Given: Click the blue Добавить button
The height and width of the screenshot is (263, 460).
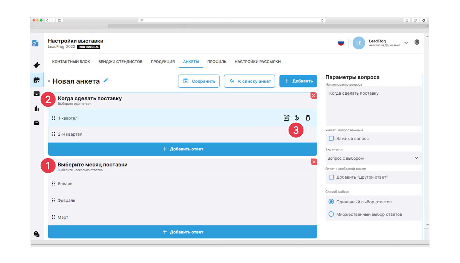Looking at the screenshot, I should [298, 81].
